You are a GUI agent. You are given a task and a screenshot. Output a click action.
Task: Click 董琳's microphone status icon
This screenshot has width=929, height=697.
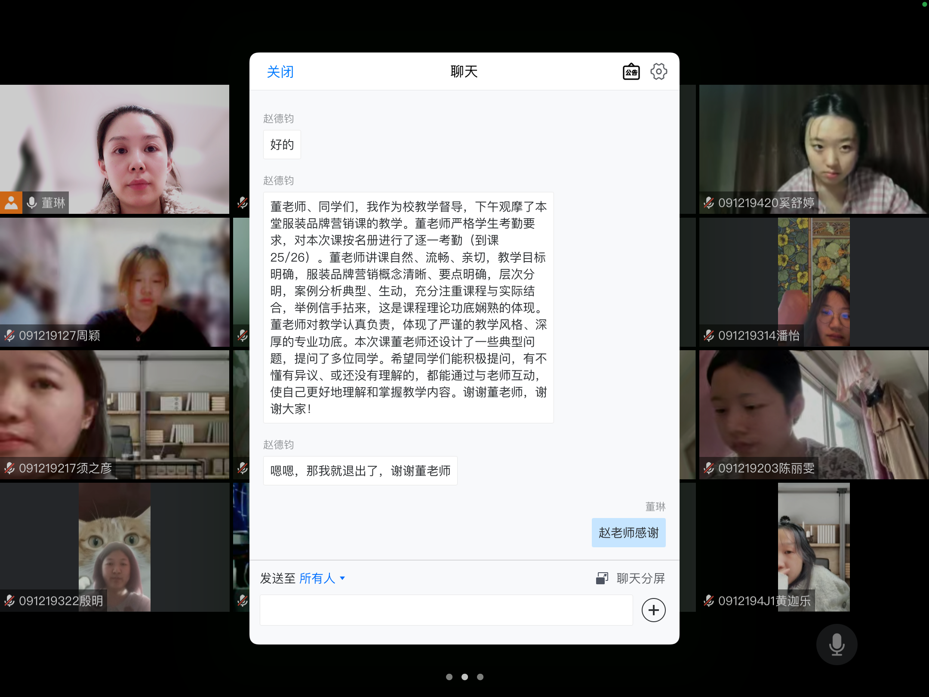(32, 203)
